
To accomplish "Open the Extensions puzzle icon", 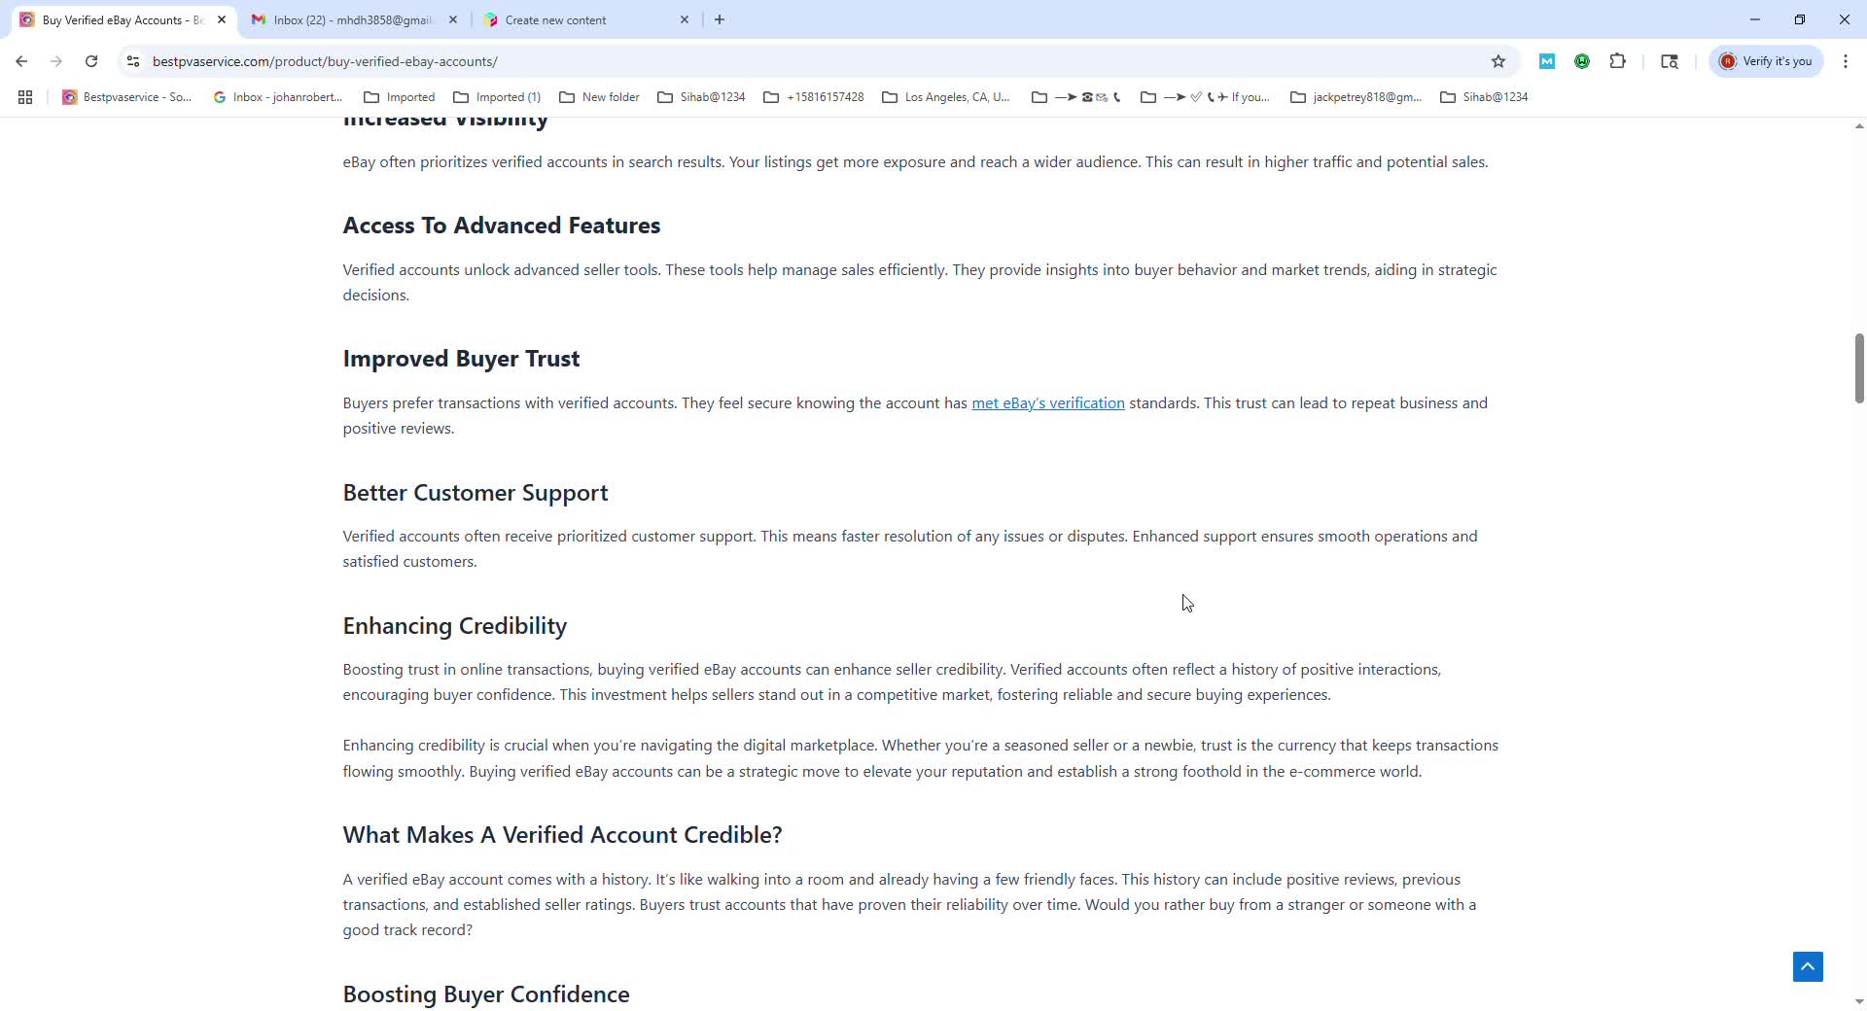I will [x=1618, y=61].
